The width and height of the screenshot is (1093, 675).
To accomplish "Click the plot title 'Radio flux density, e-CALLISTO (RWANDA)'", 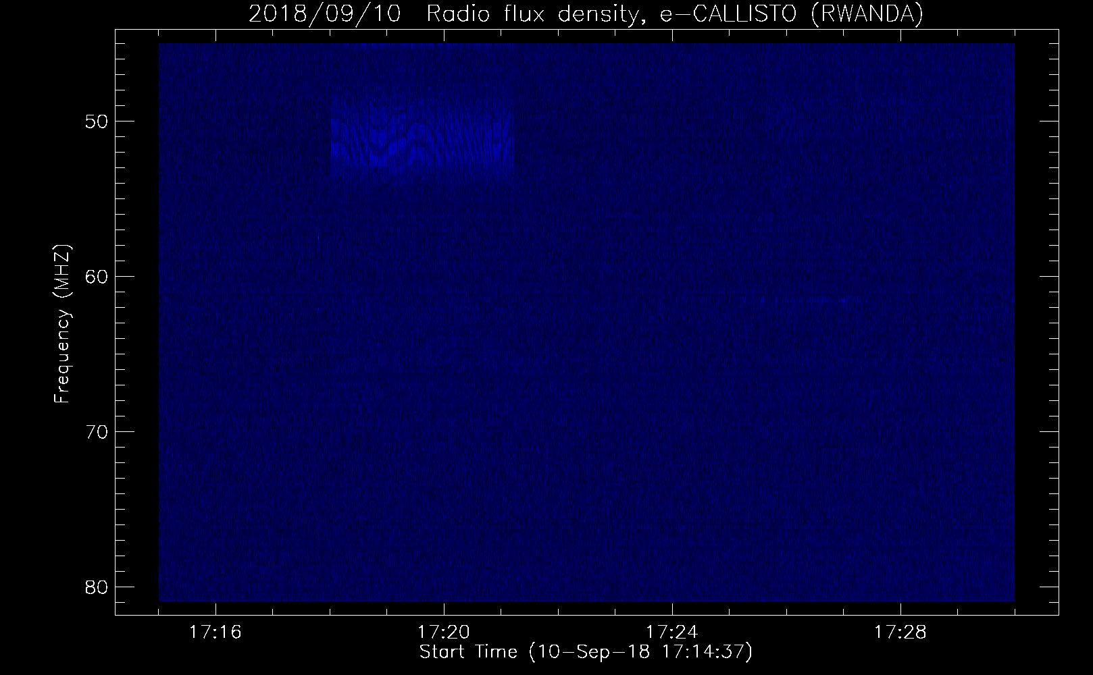I will pyautogui.click(x=674, y=13).
